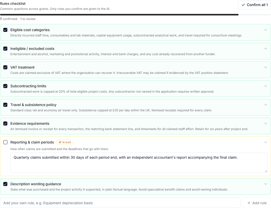Uncheck the Eligible cost categories checkbox
Image resolution: width=271 pixels, height=208 pixels.
[x=5, y=30]
